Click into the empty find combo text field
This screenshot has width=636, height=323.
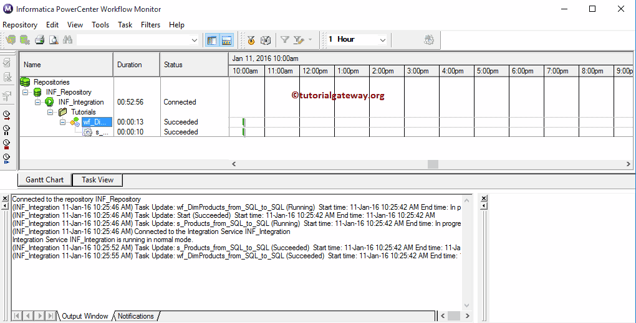pos(133,40)
